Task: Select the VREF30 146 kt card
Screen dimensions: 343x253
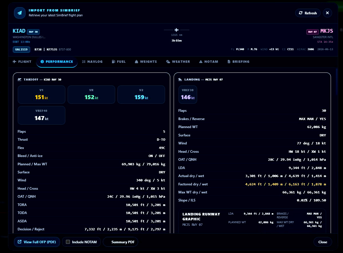Action: pos(188,95)
